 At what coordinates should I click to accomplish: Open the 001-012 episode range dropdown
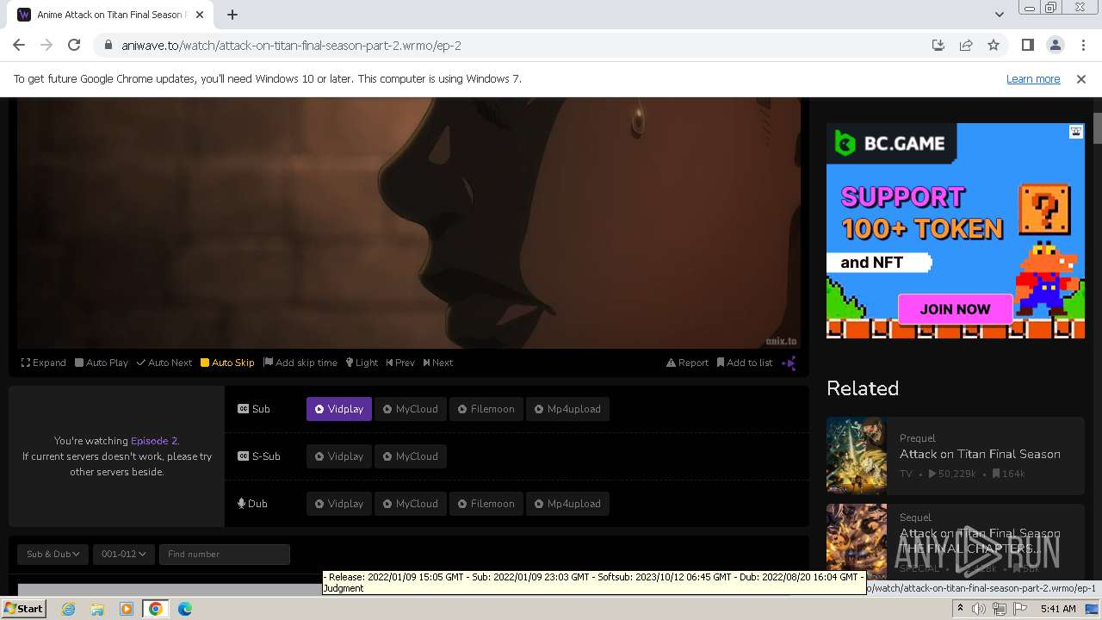[123, 554]
